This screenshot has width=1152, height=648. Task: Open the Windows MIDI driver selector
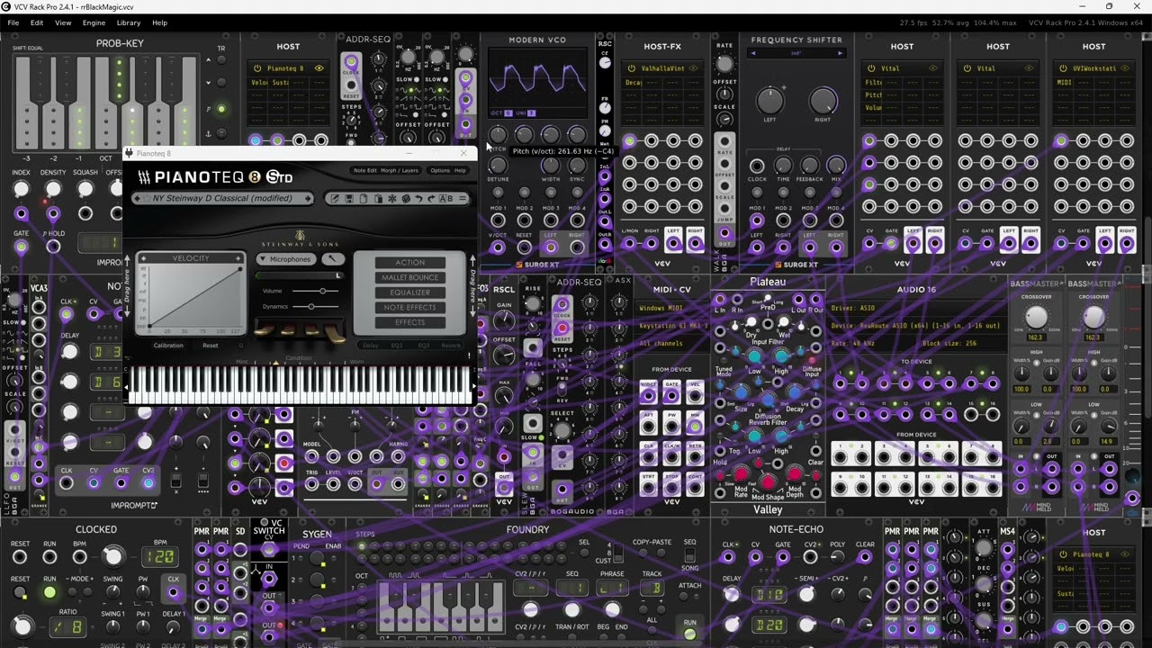pyautogui.click(x=670, y=309)
